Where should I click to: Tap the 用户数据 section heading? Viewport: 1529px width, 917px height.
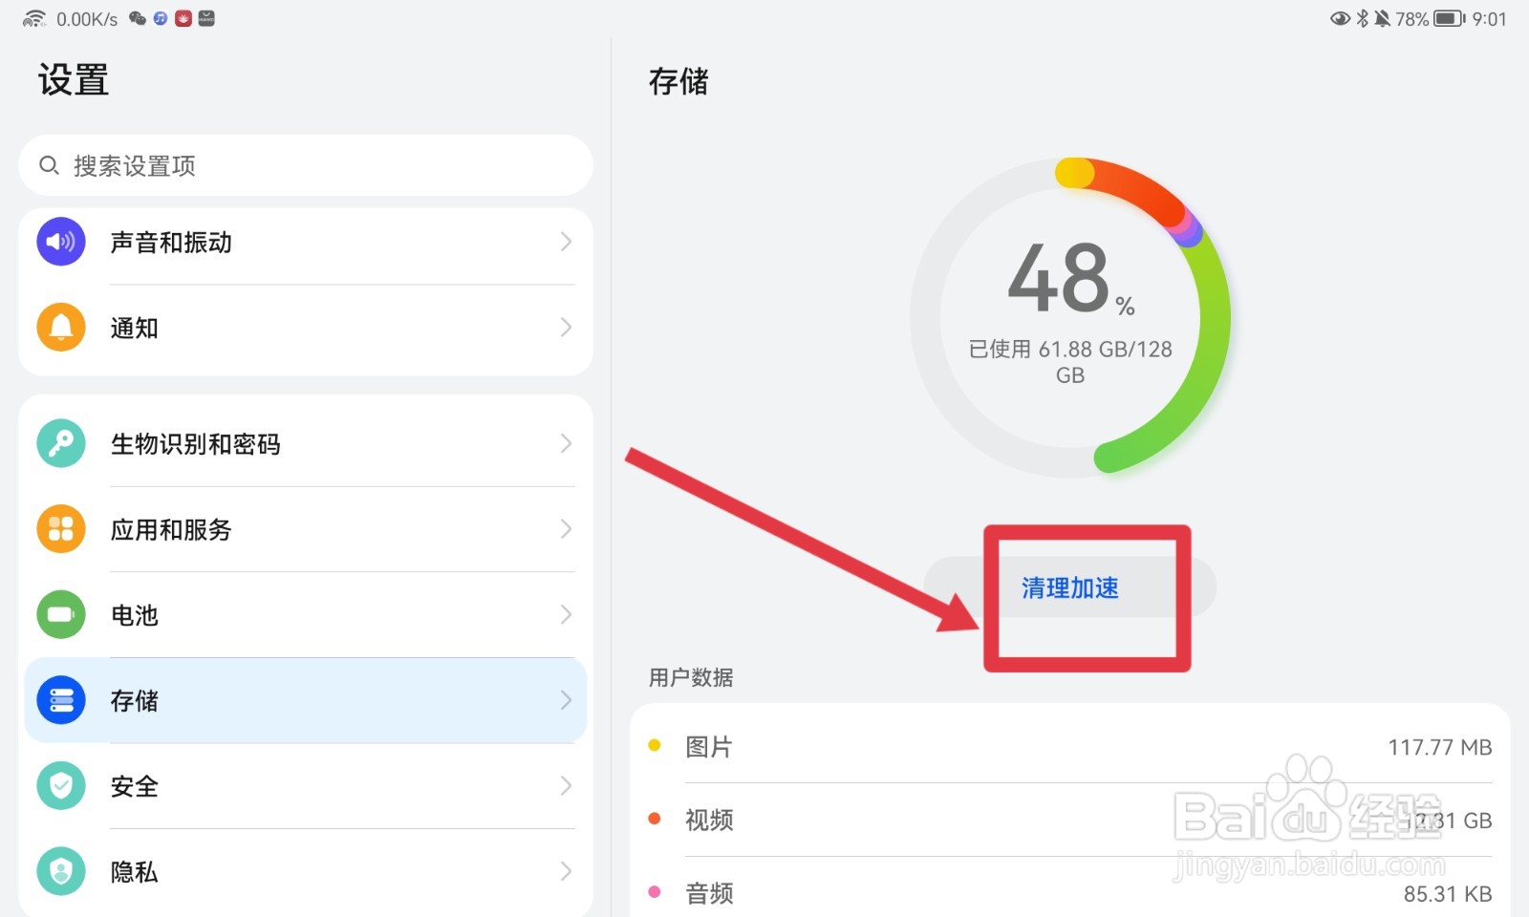click(691, 677)
